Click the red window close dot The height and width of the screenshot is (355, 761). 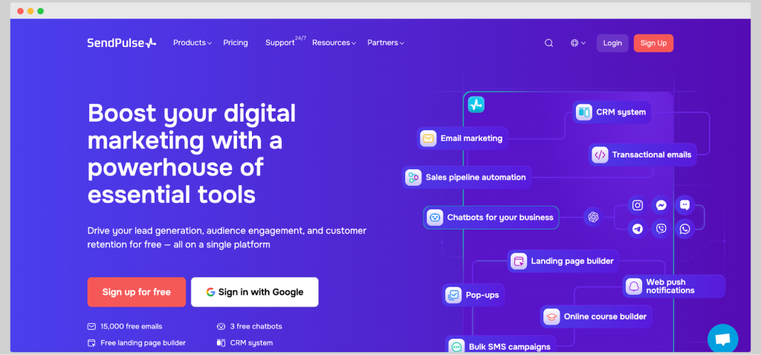[20, 10]
